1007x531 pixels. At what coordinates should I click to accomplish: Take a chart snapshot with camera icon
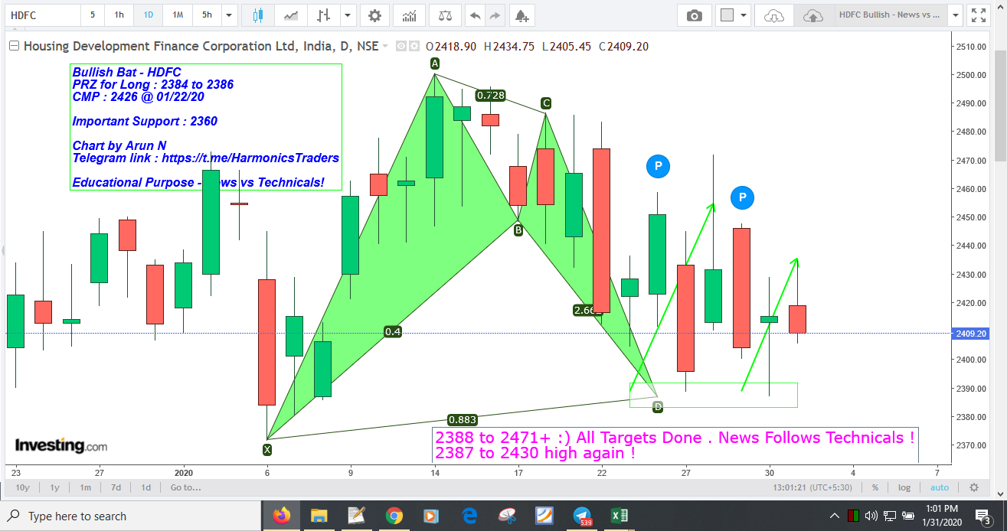pos(694,15)
